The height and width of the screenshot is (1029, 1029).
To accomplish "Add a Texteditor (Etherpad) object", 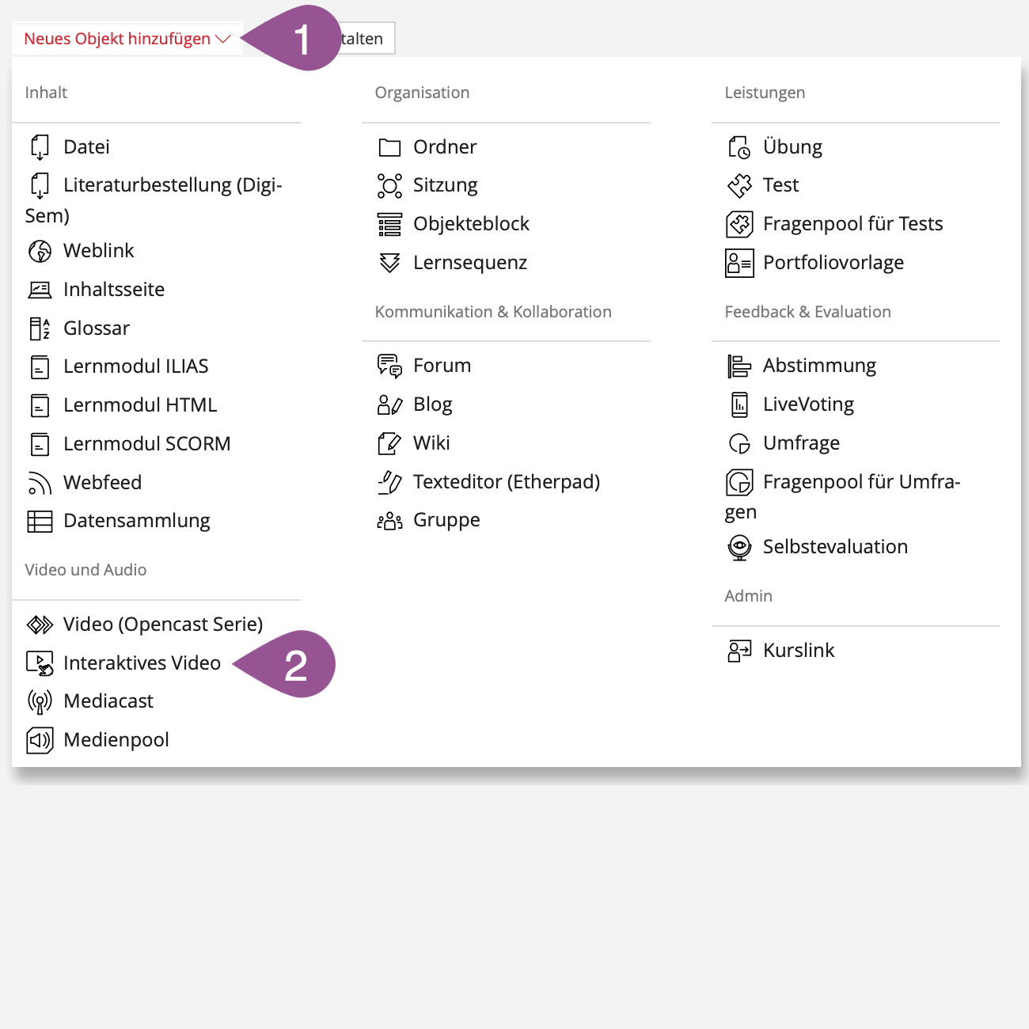I will tap(506, 482).
